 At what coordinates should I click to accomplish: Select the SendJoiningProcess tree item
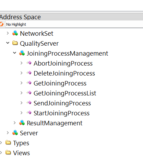click(x=62, y=103)
